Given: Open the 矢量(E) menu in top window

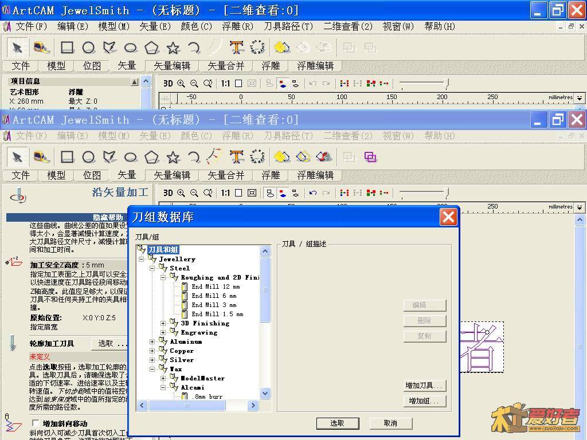Looking at the screenshot, I should 155,26.
